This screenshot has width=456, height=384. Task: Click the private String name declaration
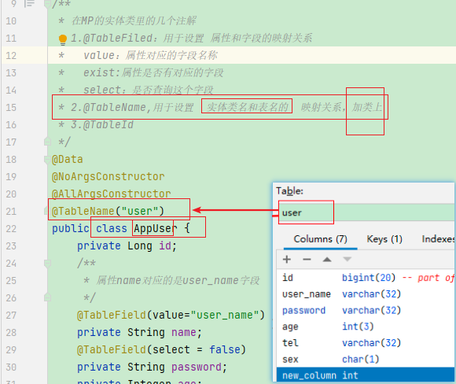(139, 332)
